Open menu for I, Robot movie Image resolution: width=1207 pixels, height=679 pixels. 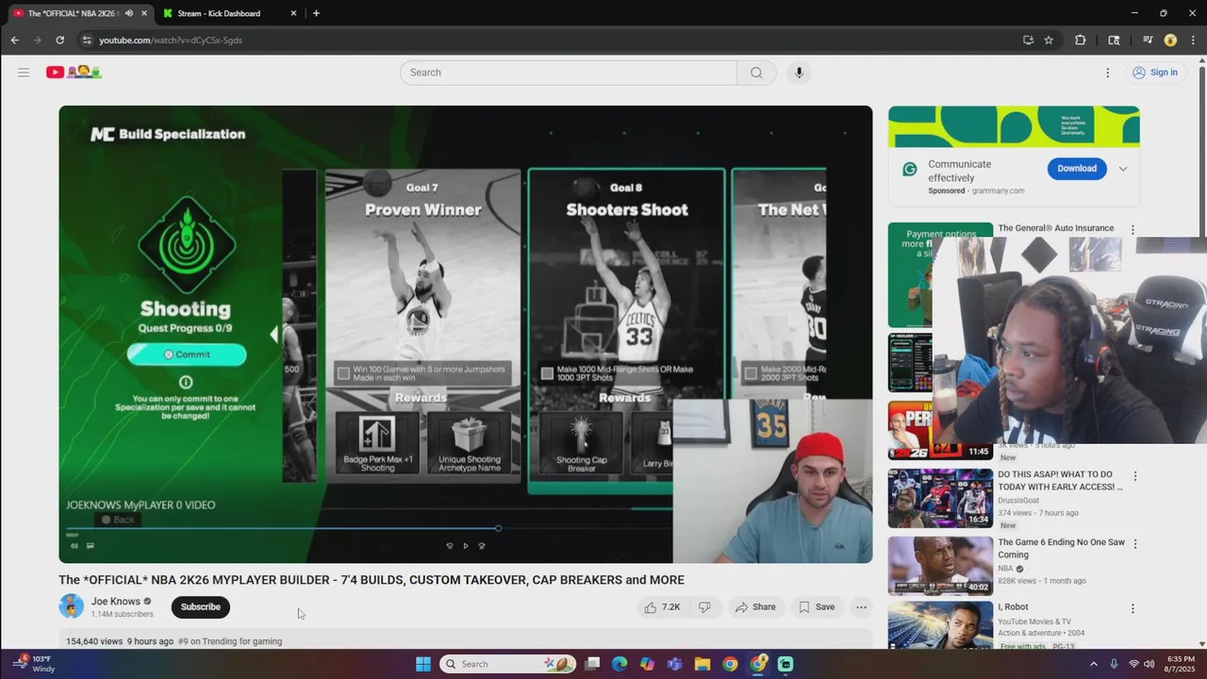1133,609
